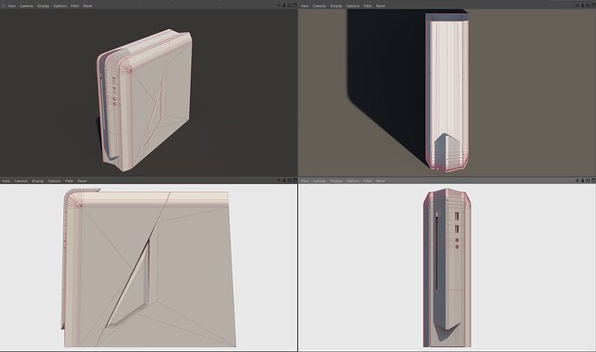Image resolution: width=596 pixels, height=352 pixels.
Task: Open Options menu in bottom-left side viewport
Action: pos(54,181)
